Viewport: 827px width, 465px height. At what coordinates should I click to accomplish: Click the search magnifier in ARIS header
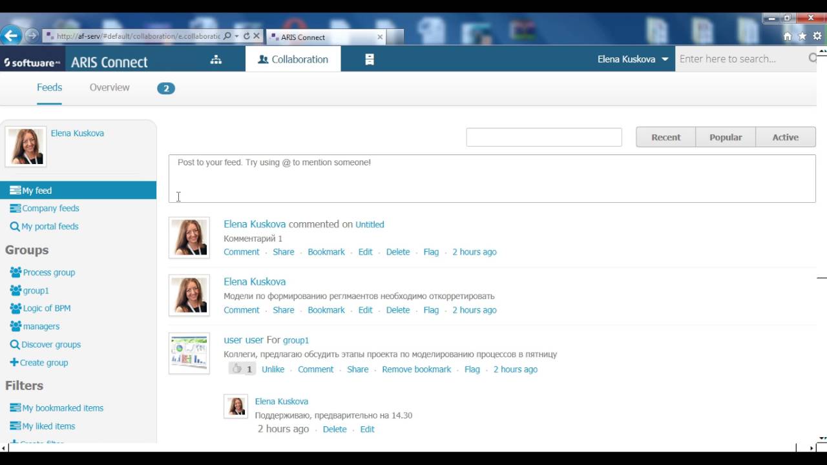(813, 58)
